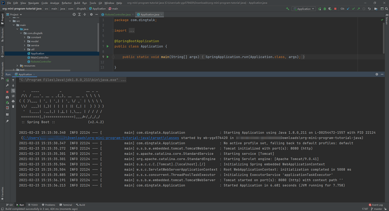This screenshot has height=211, width=389.
Task: Stop the app with the red square in the Run panel
Action: coord(7,92)
